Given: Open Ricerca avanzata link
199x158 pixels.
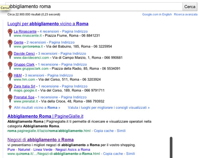Looking at the screenshot, I should click(185, 14).
